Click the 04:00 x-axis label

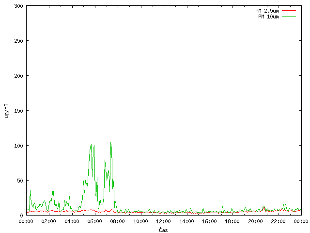click(x=72, y=221)
